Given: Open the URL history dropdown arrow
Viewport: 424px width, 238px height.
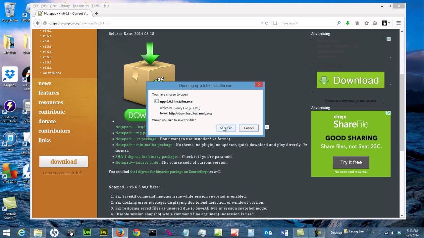Looking at the screenshot, I should click(262, 23).
